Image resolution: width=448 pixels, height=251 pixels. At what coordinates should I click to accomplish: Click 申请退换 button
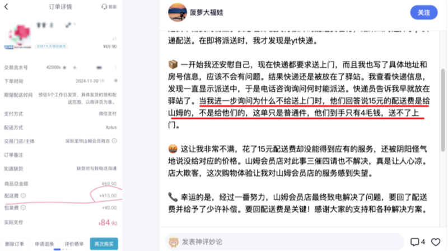pyautogui.click(x=44, y=244)
